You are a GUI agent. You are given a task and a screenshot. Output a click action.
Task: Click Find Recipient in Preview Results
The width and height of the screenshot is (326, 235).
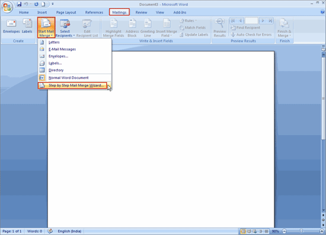pyautogui.click(x=245, y=28)
